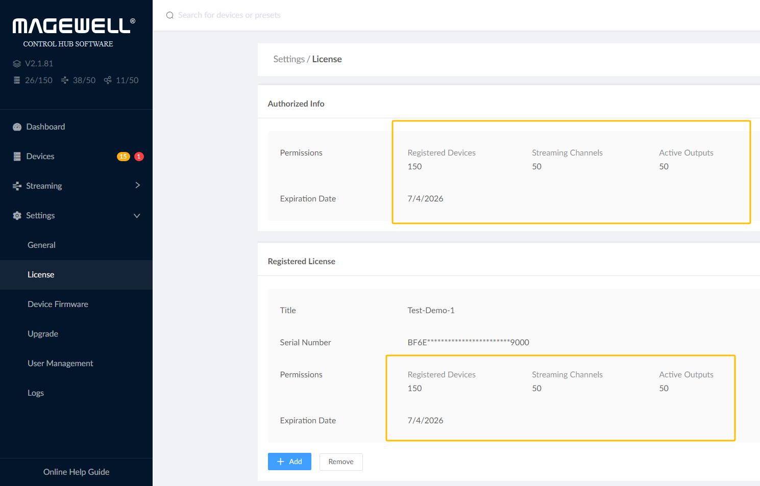Click the Settings gear icon
This screenshot has width=760, height=486.
point(17,216)
